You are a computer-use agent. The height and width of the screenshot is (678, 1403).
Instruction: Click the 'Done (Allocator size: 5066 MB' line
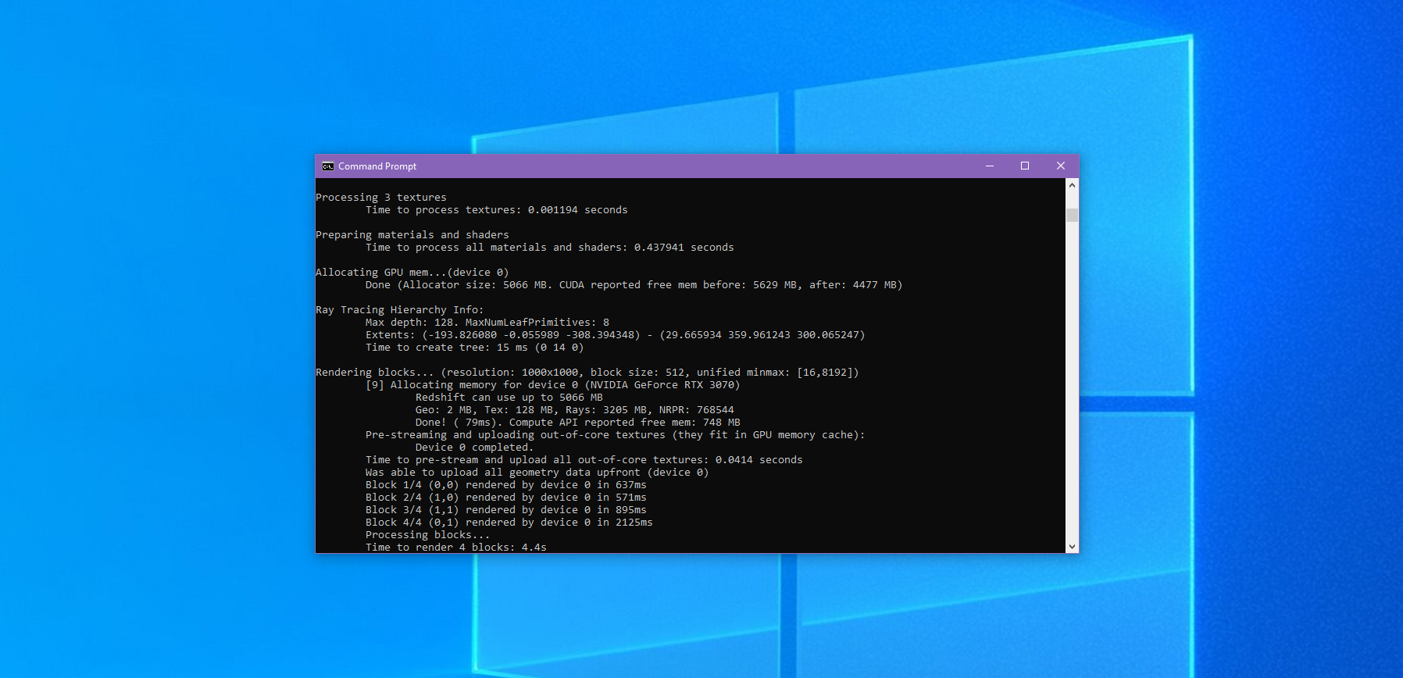[634, 285]
